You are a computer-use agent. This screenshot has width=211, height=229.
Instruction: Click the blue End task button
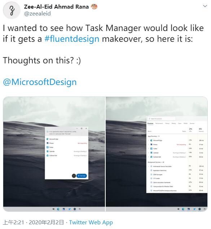click(82, 176)
